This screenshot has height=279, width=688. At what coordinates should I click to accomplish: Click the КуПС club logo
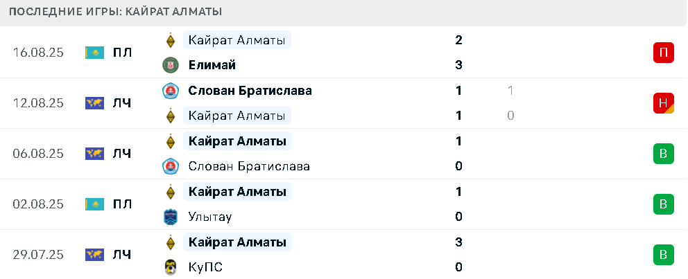click(170, 267)
